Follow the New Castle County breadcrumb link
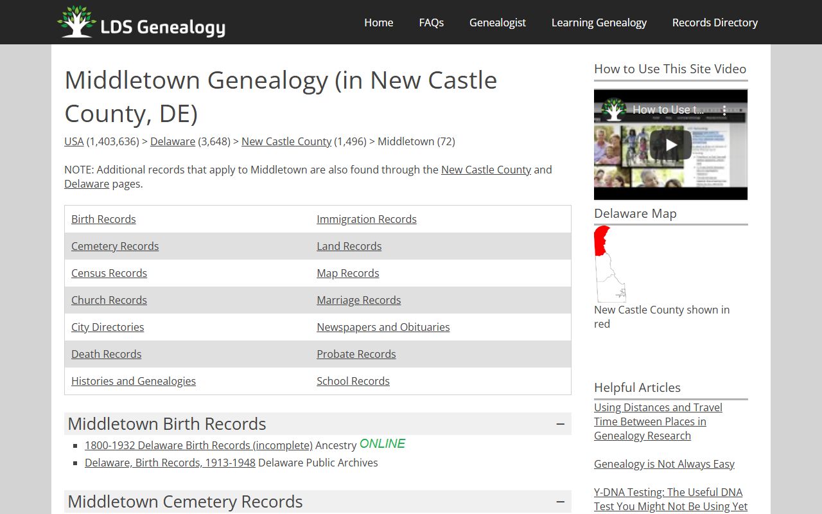The height and width of the screenshot is (514, 822). tap(286, 141)
